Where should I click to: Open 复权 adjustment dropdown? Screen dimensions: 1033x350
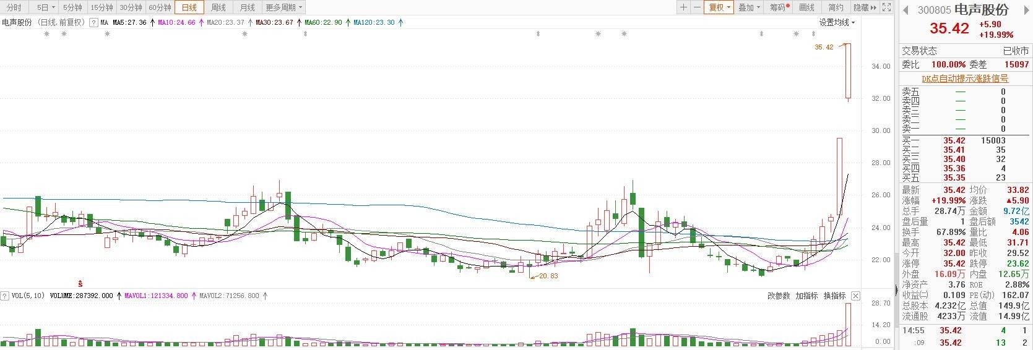[x=719, y=7]
